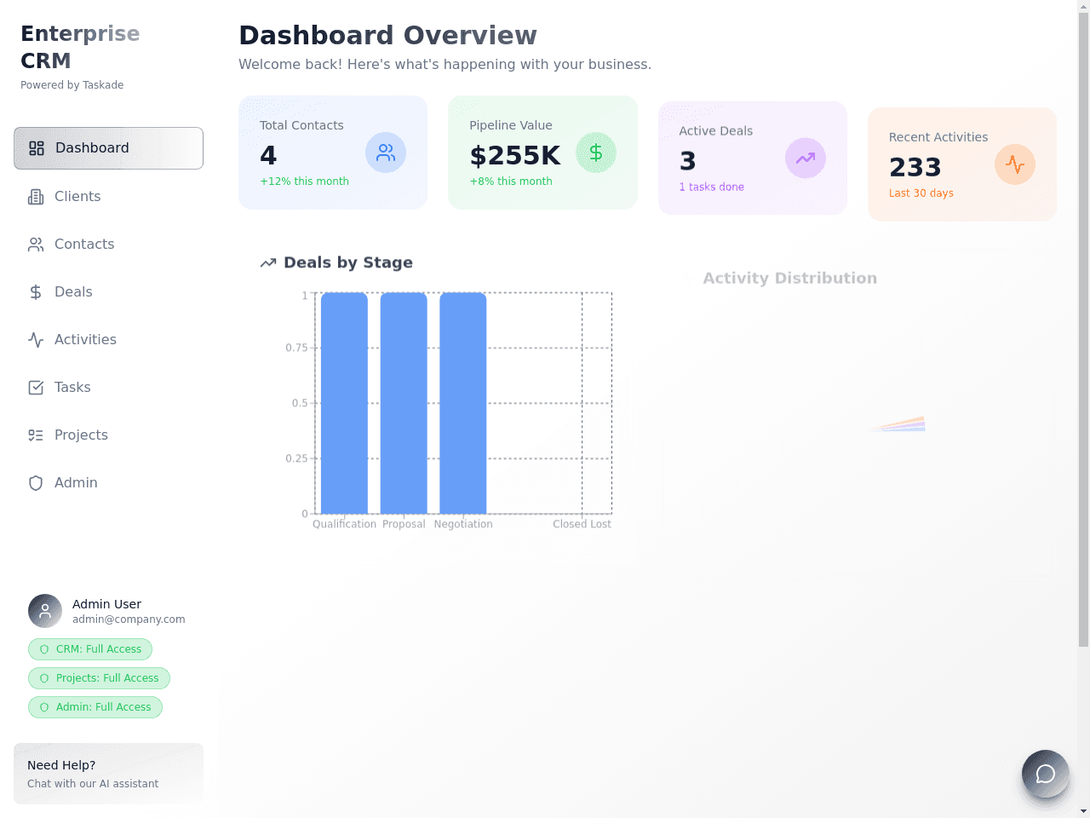
Task: Click the Activity Distribution heading
Action: click(789, 279)
